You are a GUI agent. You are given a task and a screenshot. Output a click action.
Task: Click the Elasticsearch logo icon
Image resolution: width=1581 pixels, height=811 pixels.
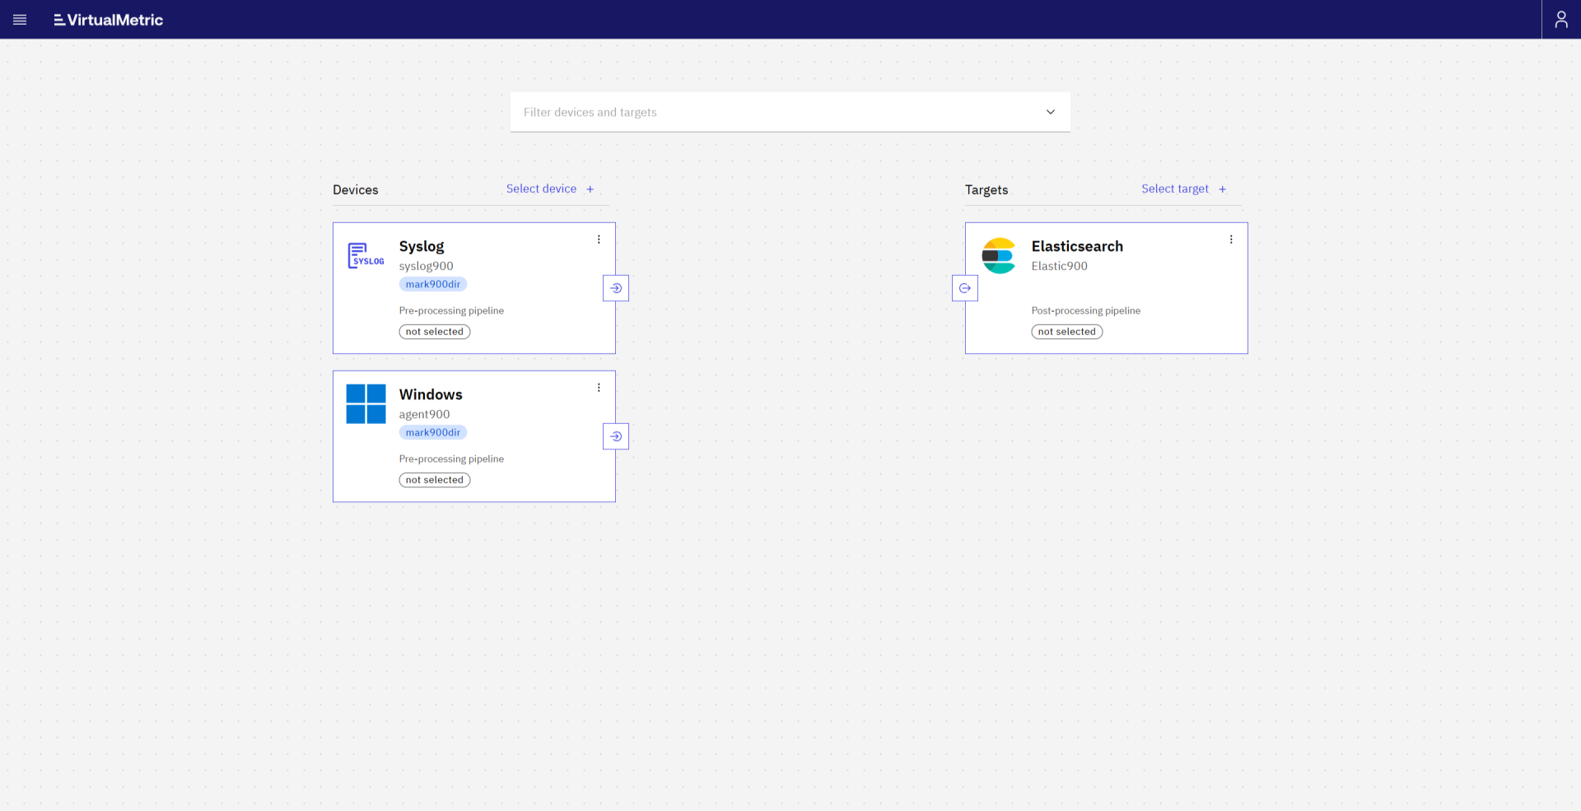click(x=999, y=255)
